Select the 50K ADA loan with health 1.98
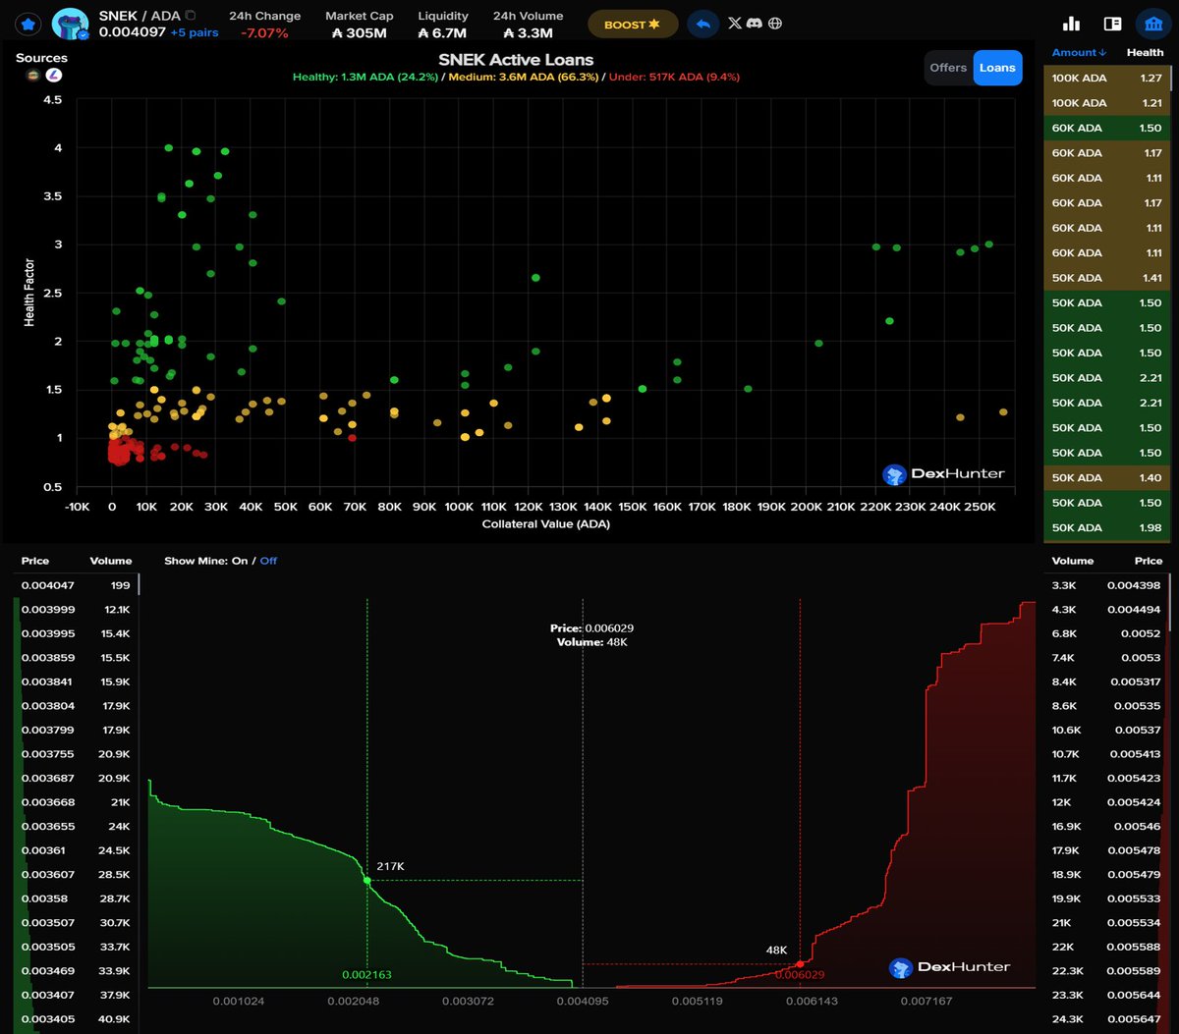Viewport: 1179px width, 1034px height. click(x=1106, y=527)
